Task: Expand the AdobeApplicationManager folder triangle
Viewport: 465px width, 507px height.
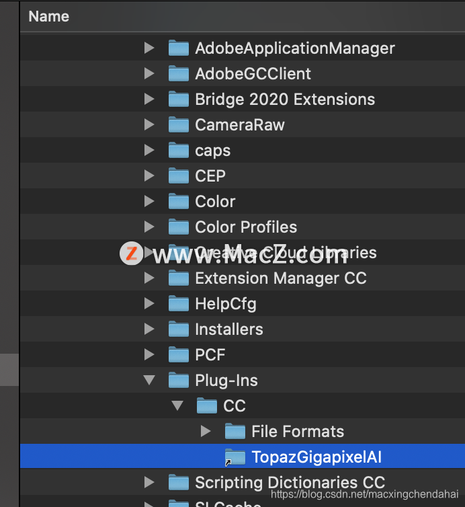Action: pos(149,48)
